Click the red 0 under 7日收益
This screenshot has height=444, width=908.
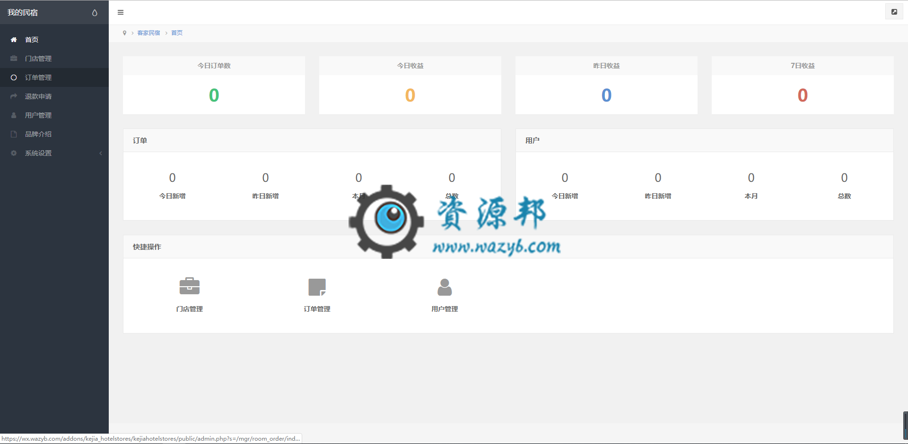(x=803, y=95)
